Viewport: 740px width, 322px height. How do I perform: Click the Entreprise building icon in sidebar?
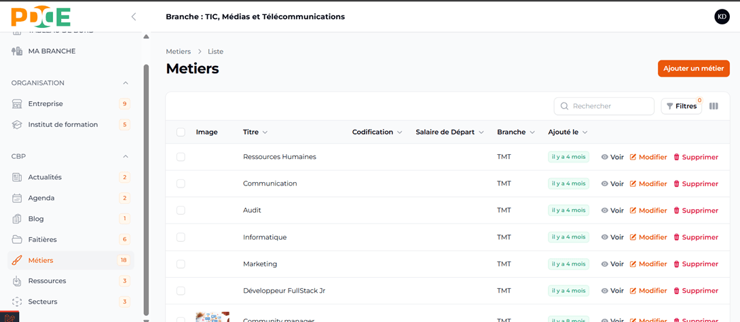click(x=17, y=104)
